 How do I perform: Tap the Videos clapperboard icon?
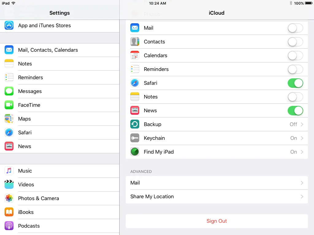coord(9,185)
